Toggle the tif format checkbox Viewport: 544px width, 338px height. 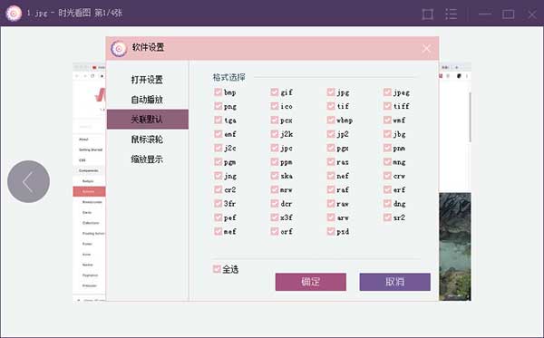point(331,106)
